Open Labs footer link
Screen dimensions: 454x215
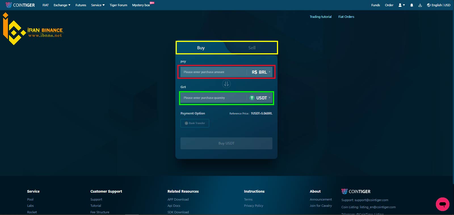pyautogui.click(x=30, y=206)
